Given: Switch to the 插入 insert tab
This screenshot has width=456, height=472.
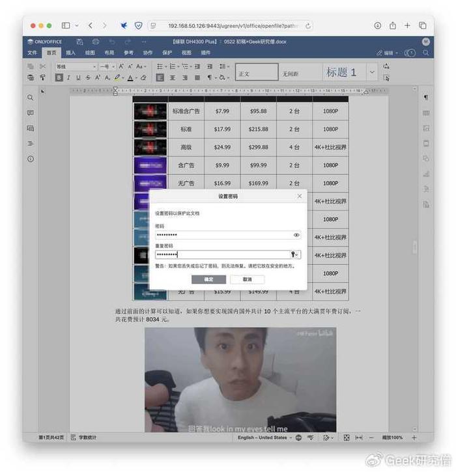Looking at the screenshot, I should click(70, 53).
